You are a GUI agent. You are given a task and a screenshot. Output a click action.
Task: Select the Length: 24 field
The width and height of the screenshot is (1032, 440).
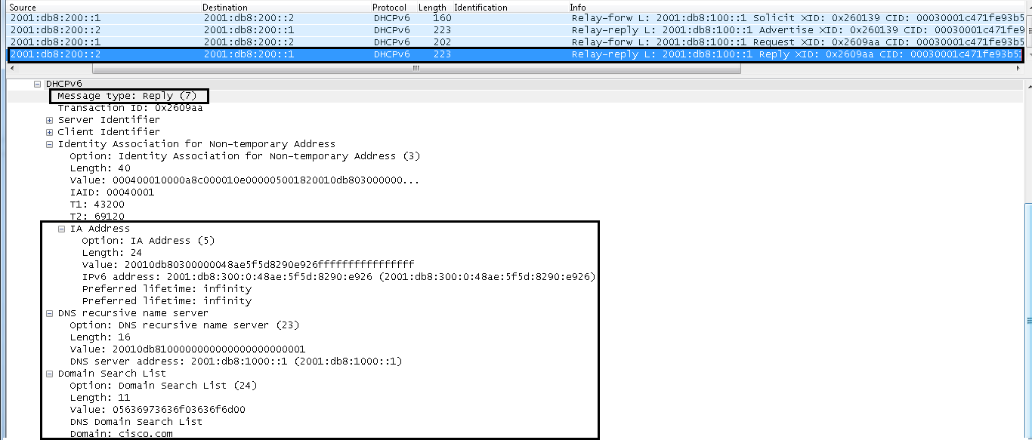tap(112, 253)
